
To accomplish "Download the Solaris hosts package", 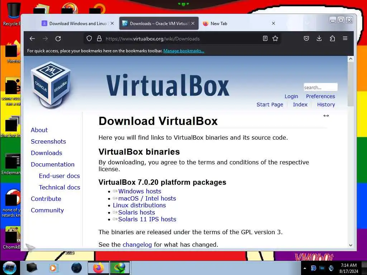I will (137, 212).
